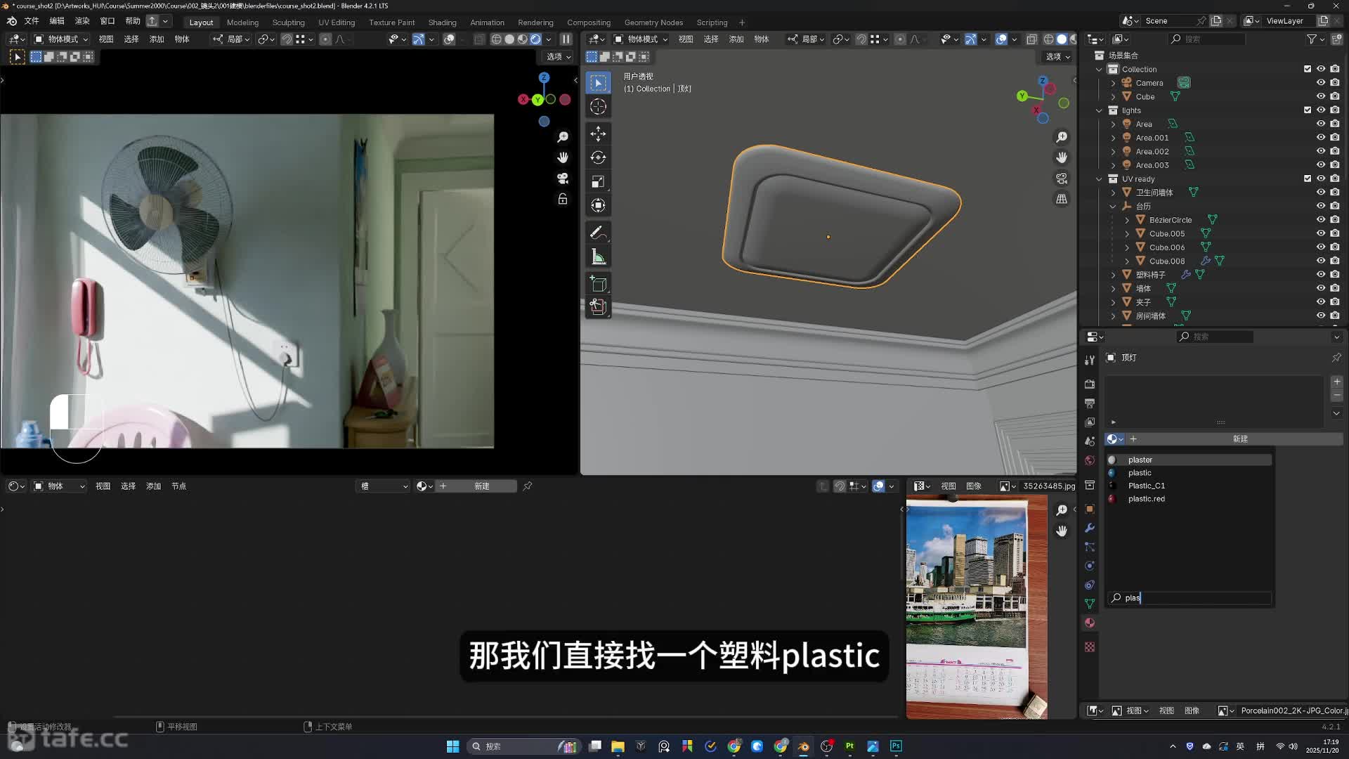
Task: Select the Measure tool icon
Action: coord(598,257)
